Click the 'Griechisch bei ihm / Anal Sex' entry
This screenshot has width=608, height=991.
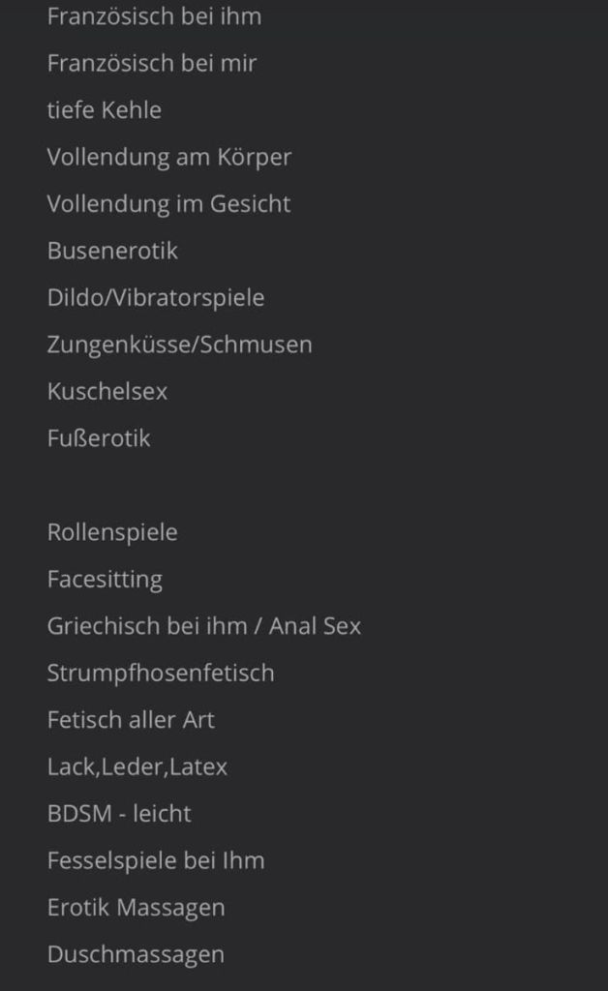pos(203,626)
